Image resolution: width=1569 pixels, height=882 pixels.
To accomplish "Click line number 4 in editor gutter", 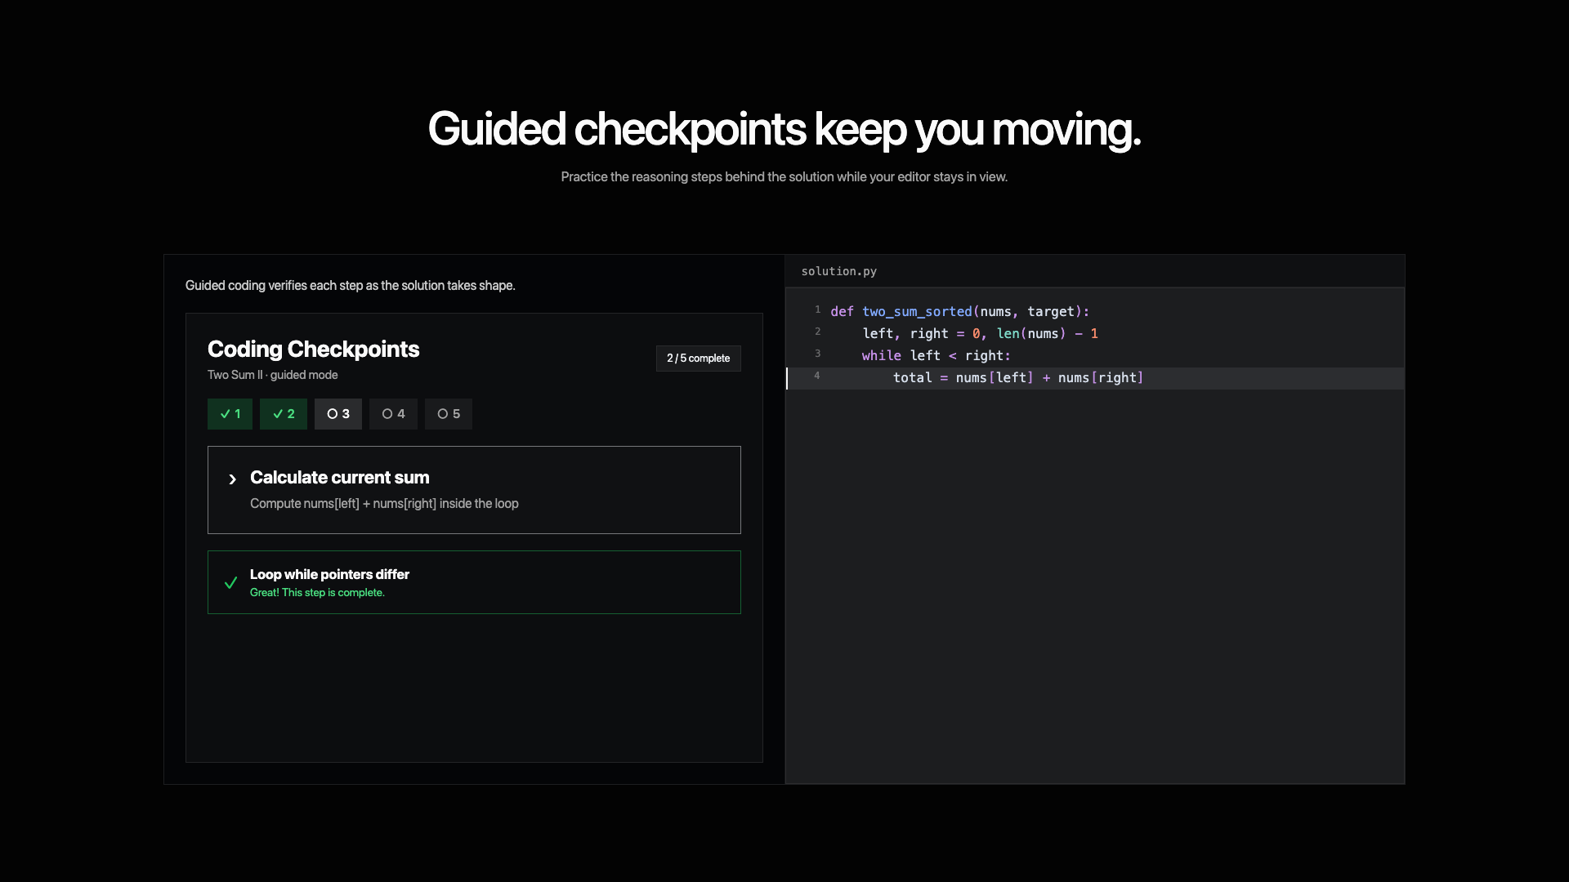I will [x=816, y=376].
